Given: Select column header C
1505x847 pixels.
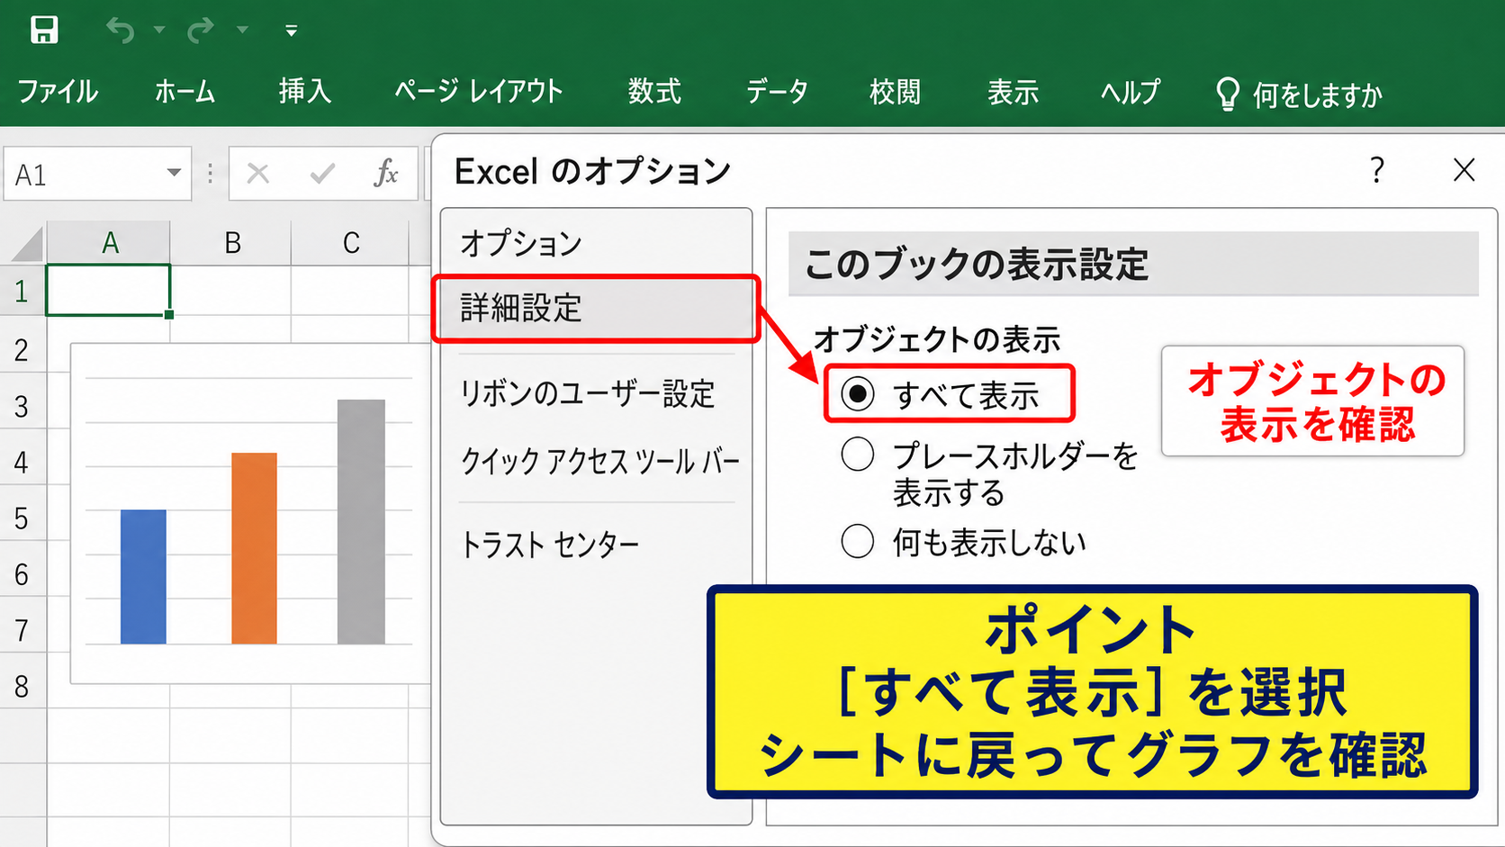Looking at the screenshot, I should pos(351,243).
